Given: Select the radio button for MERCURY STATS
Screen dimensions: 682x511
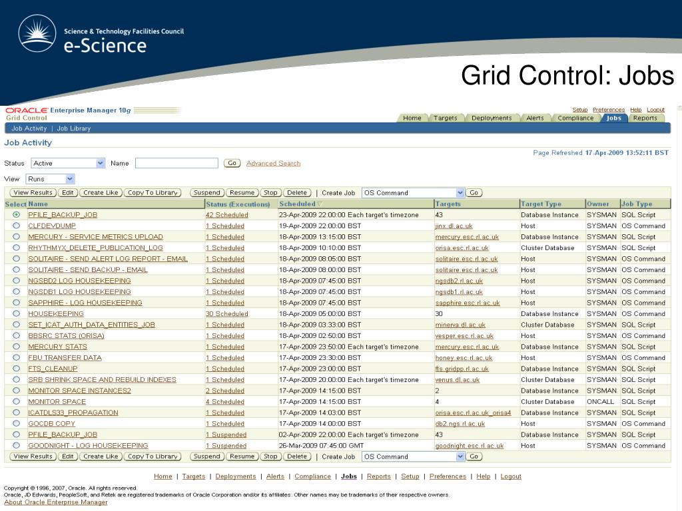Looking at the screenshot, I should point(16,346).
